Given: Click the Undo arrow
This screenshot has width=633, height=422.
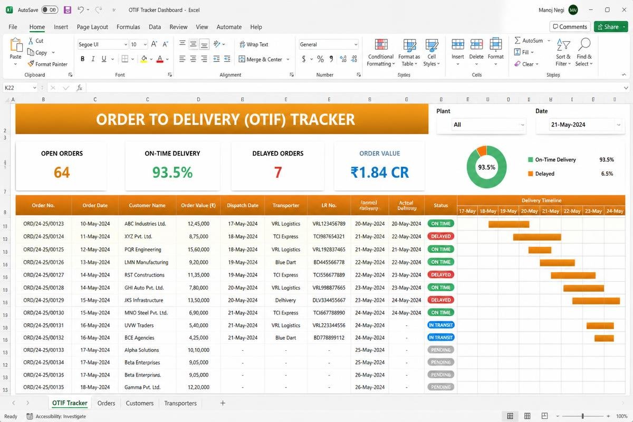Looking at the screenshot, I should click(80, 10).
